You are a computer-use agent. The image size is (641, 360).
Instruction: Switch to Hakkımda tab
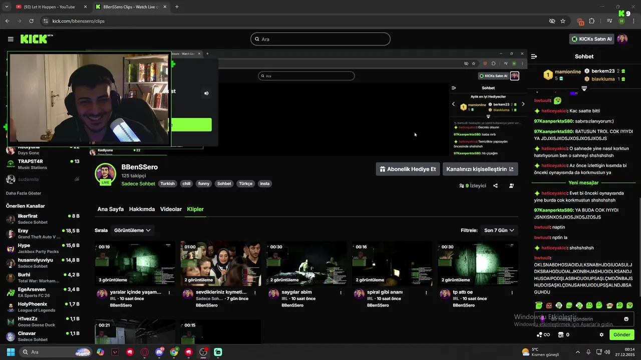(142, 209)
